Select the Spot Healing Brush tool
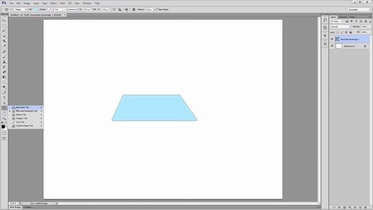The height and width of the screenshot is (210, 373). (4, 52)
